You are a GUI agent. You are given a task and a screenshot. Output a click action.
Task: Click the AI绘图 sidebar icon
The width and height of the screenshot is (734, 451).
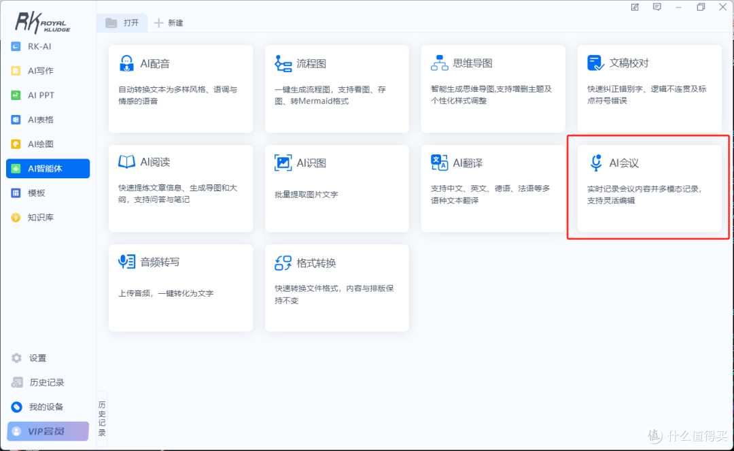point(16,144)
